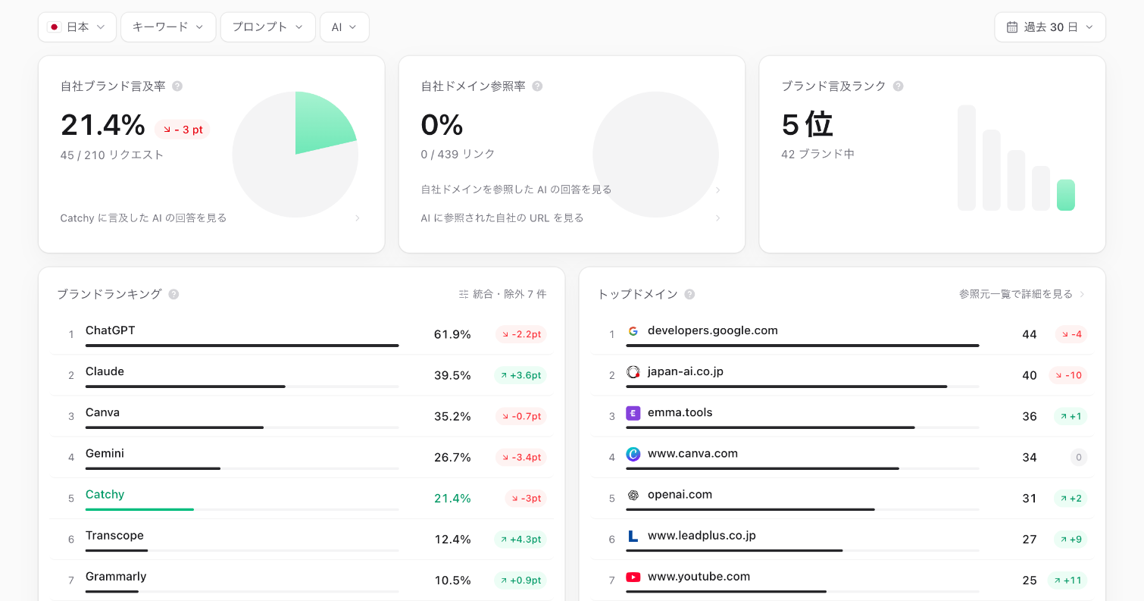Click help icon beside トップドメイン
The image size is (1144, 601).
pyautogui.click(x=689, y=294)
